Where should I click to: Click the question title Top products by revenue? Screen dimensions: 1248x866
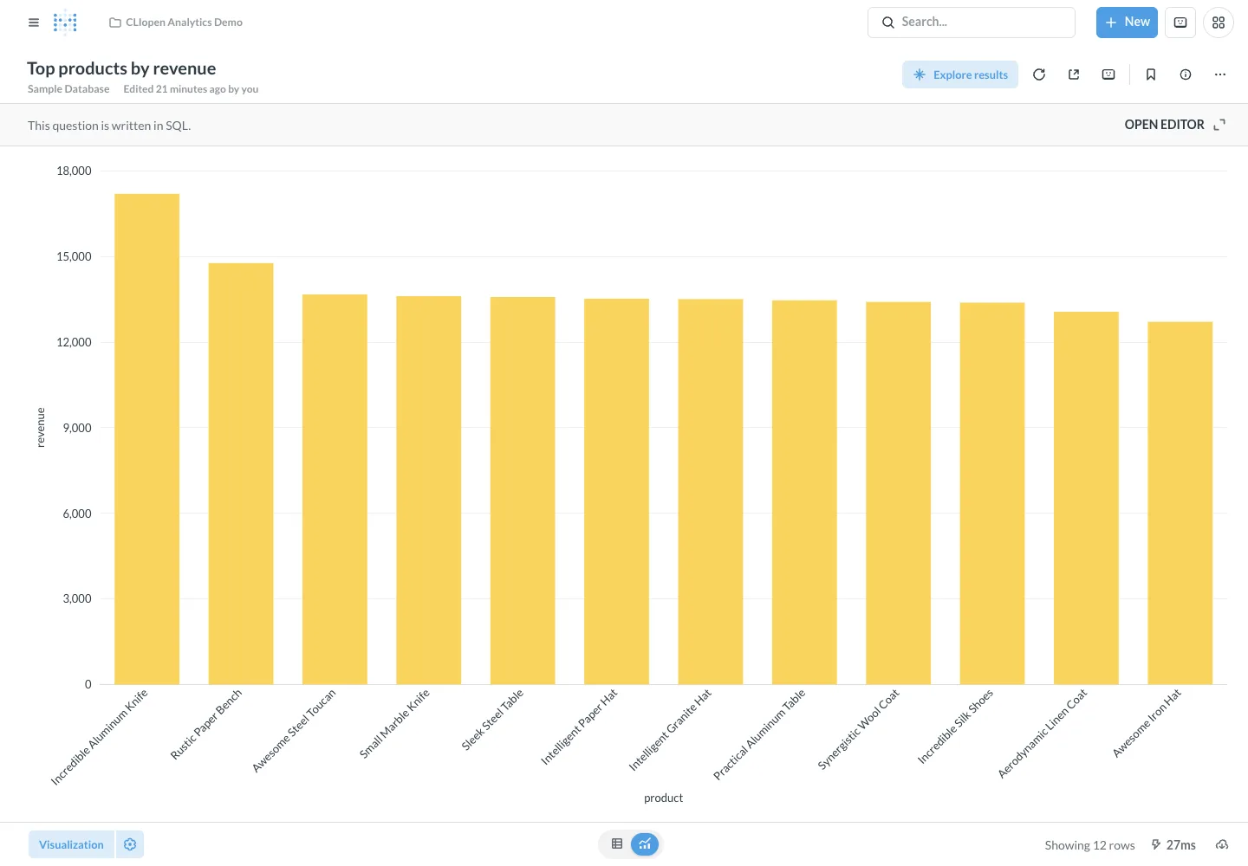tap(121, 68)
